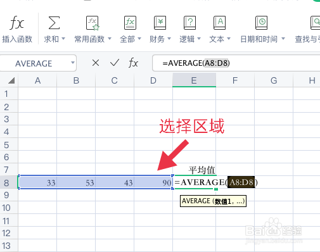Expand the 全部 dropdown arrow

pyautogui.click(x=139, y=39)
